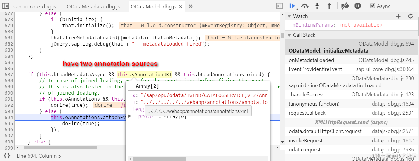This screenshot has width=419, height=161.
Task: Pretty print source with braces icon
Action: click(7, 156)
